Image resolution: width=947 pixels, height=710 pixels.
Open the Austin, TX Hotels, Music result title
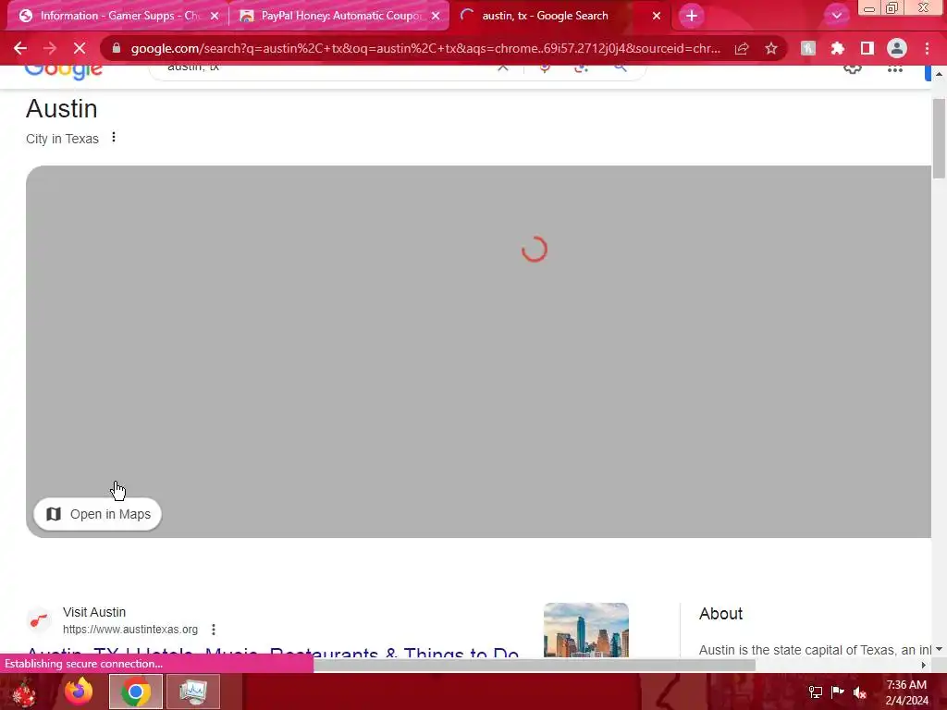[273, 652]
